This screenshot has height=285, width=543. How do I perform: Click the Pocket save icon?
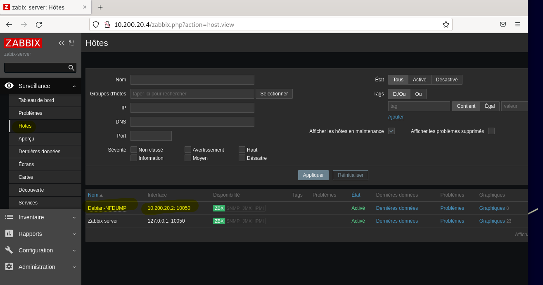coord(503,25)
